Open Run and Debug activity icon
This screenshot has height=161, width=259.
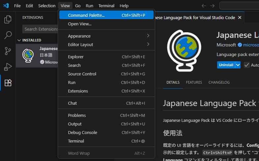click(8, 67)
